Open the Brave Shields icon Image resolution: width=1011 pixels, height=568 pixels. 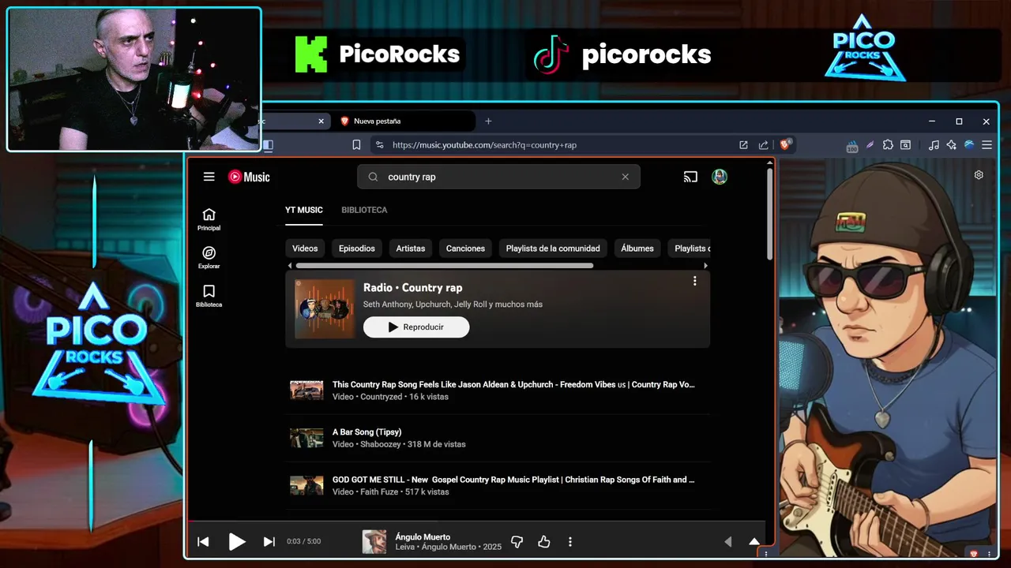point(785,144)
